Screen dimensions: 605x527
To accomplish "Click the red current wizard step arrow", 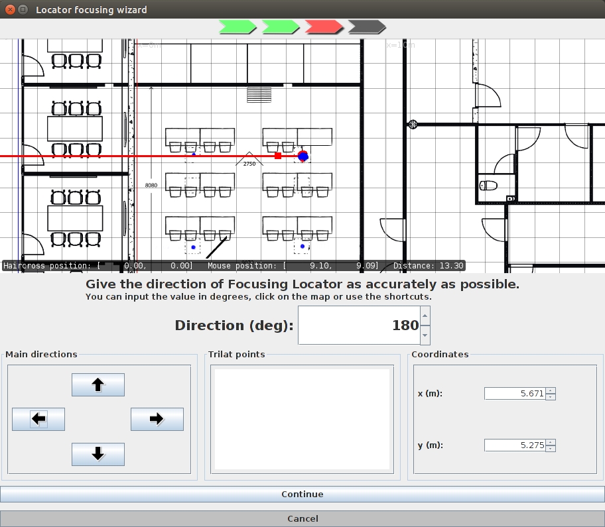I will click(324, 27).
